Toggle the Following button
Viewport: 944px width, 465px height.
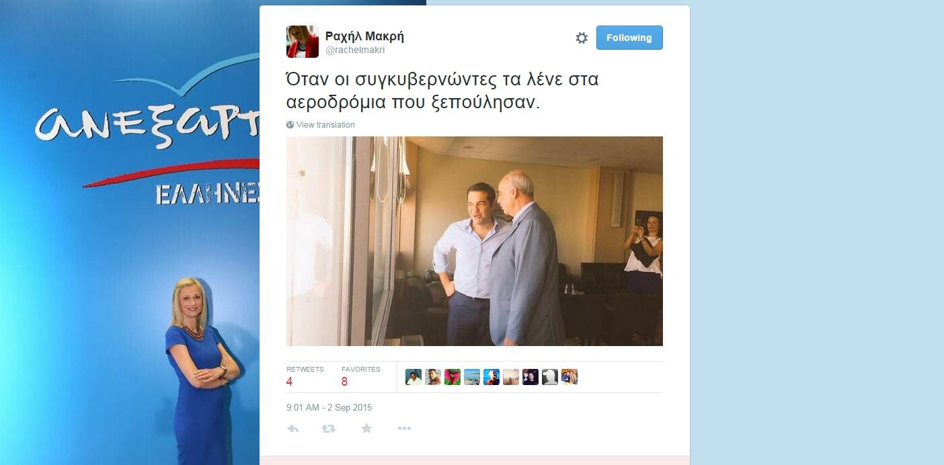pos(629,38)
